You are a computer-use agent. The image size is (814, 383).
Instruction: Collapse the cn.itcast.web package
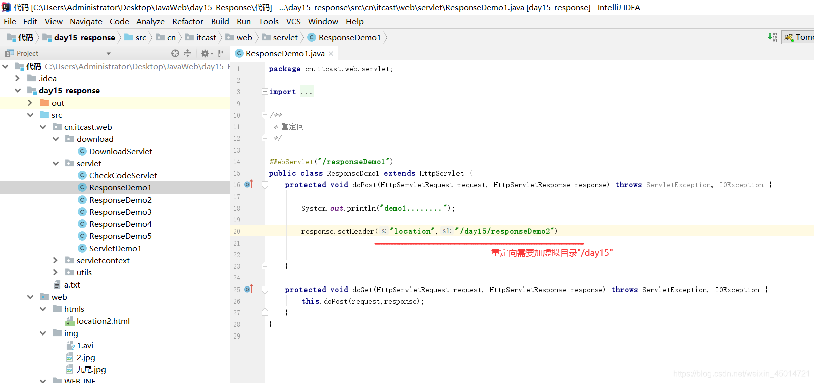pos(43,127)
